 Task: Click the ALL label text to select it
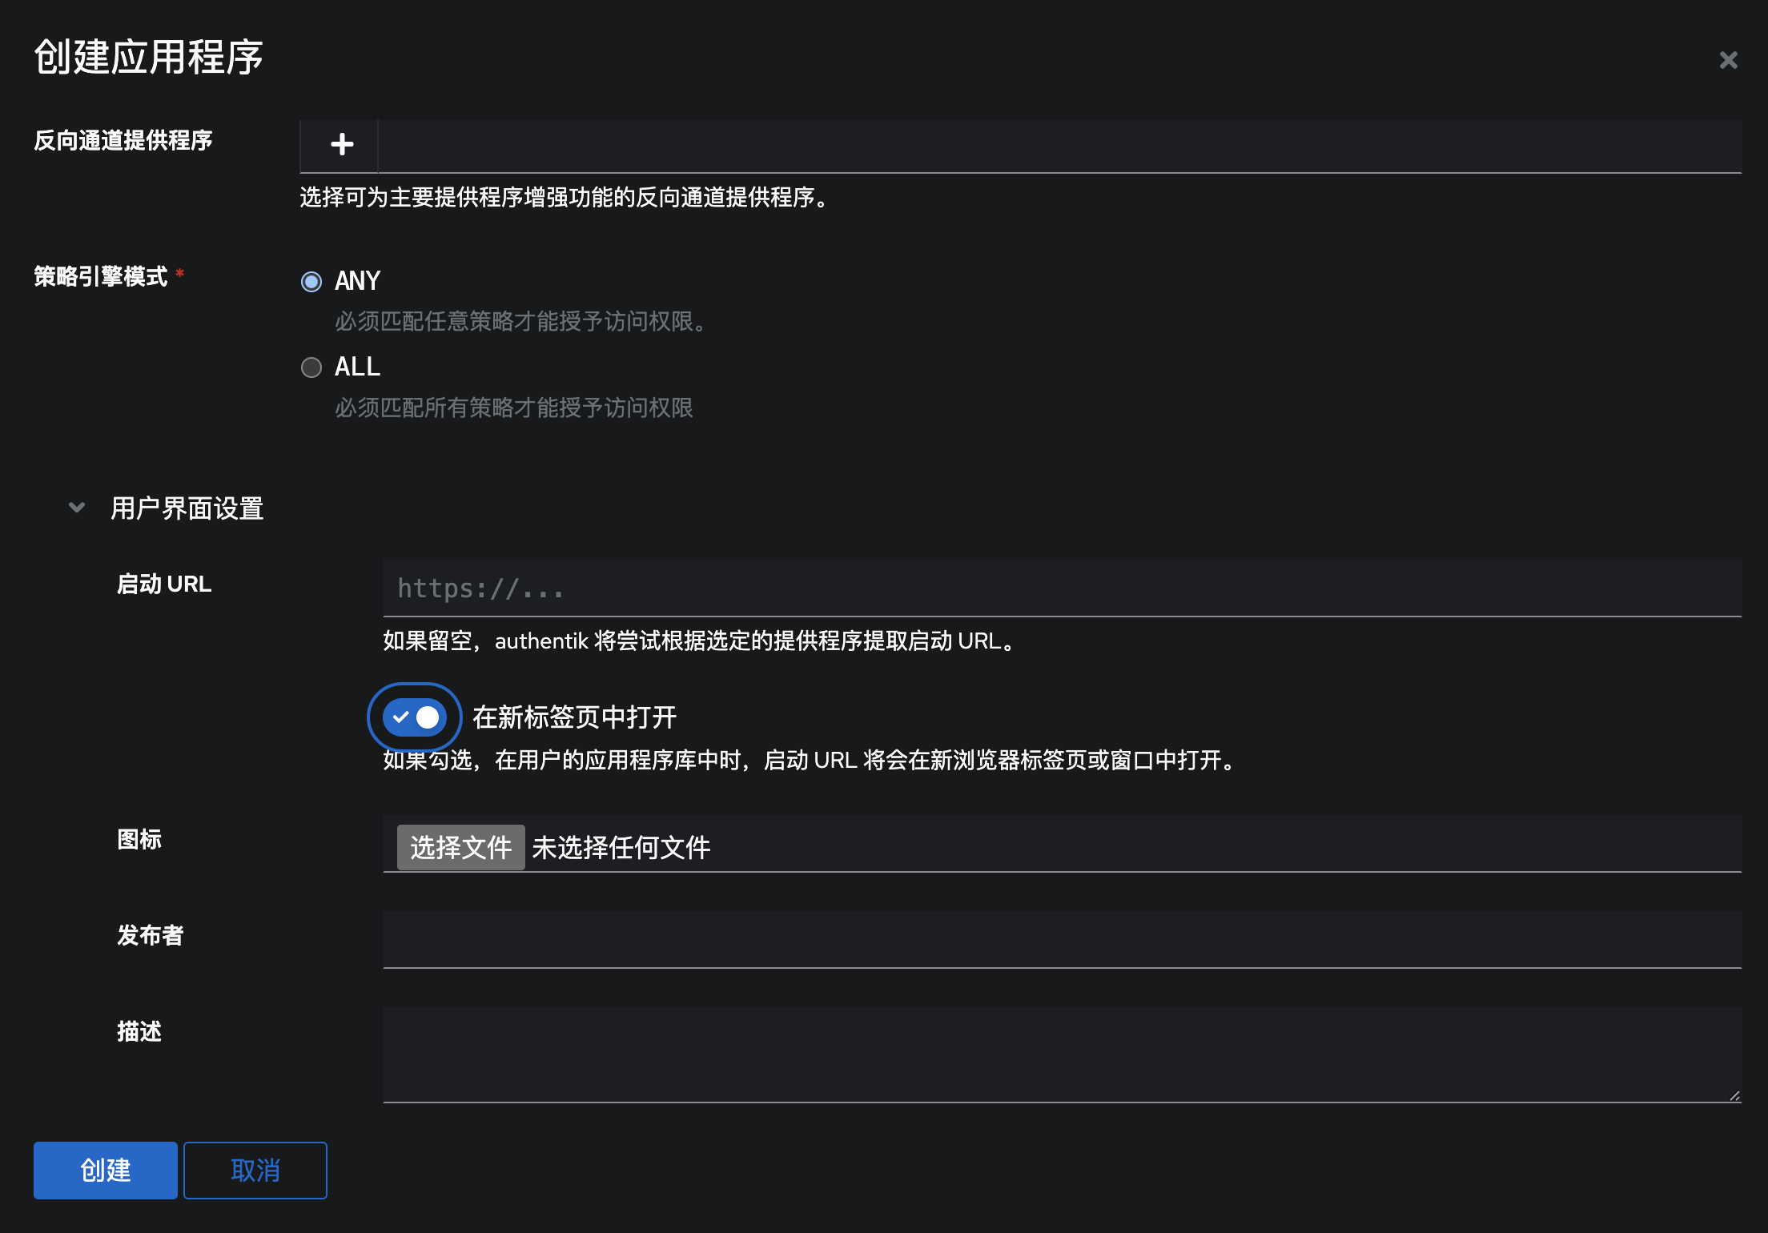tap(356, 367)
